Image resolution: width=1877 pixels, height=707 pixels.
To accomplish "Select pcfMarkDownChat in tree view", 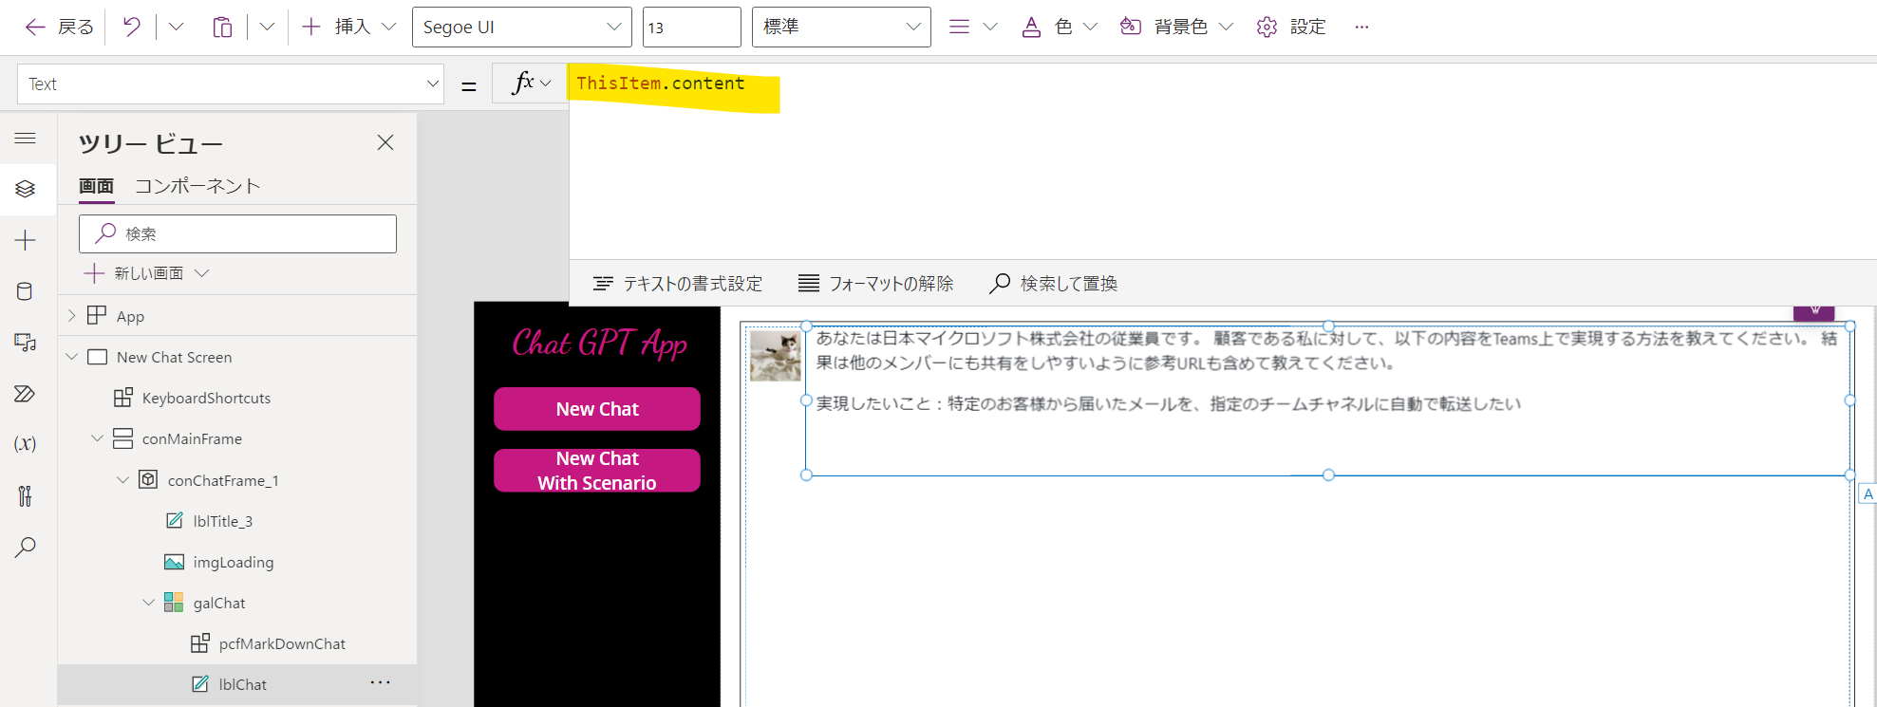I will coord(282,644).
